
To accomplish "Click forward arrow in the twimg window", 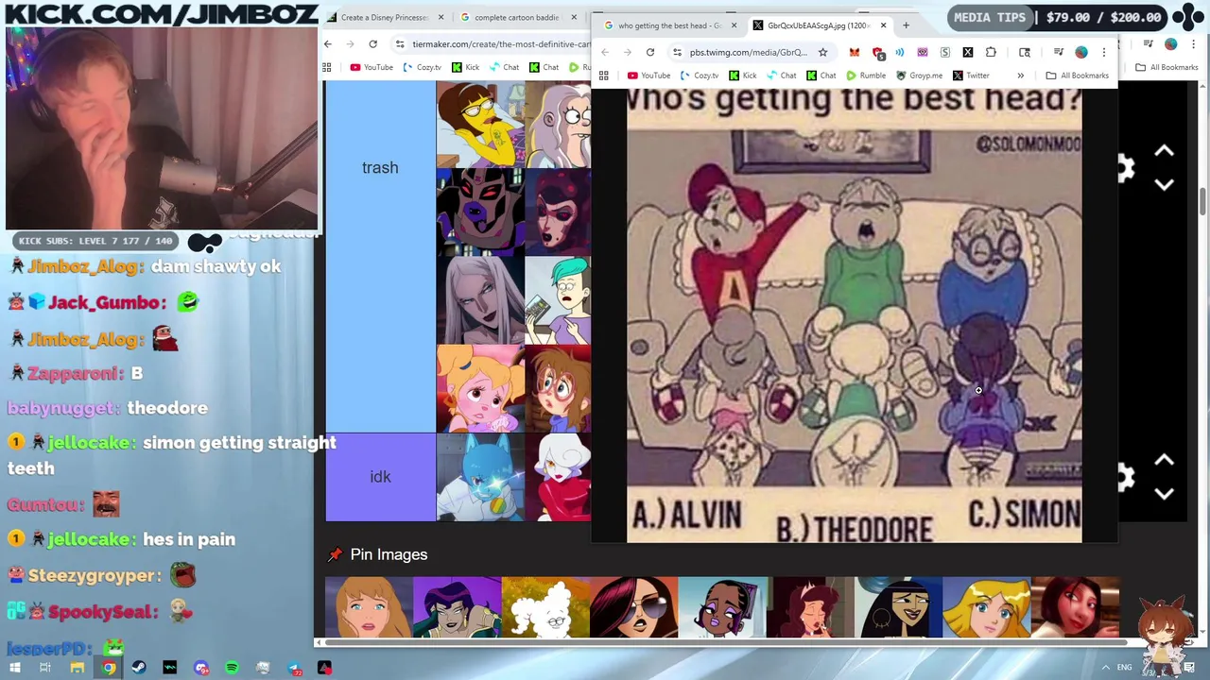I will 627,52.
